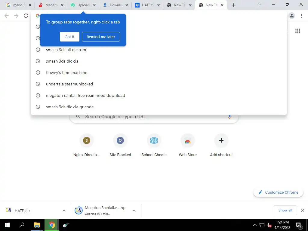Close the 'mario 3' tab
Image resolution: width=308 pixels, height=231 pixels.
(x=30, y=5)
